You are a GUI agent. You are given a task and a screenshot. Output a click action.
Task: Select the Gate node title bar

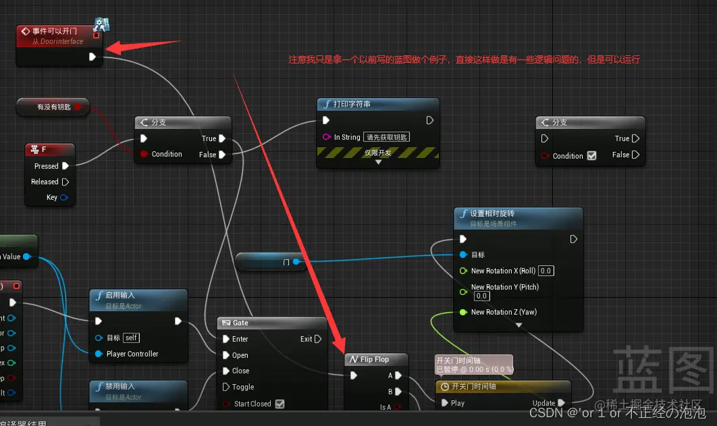272,323
